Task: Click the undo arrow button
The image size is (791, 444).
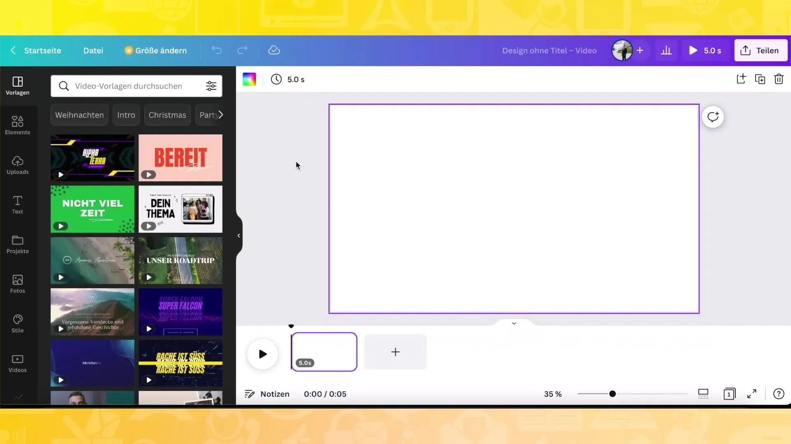Action: pyautogui.click(x=217, y=50)
